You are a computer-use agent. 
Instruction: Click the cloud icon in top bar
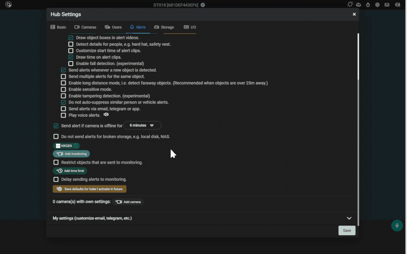pyautogui.click(x=359, y=5)
